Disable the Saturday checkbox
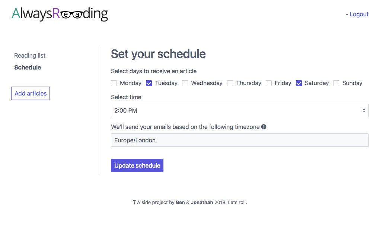This screenshot has height=226, width=389. 299,83
